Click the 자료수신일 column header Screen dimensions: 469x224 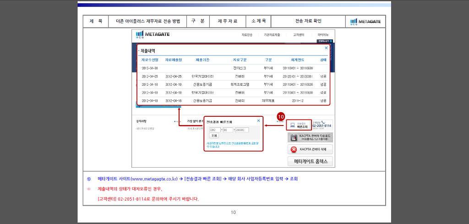click(x=150, y=60)
